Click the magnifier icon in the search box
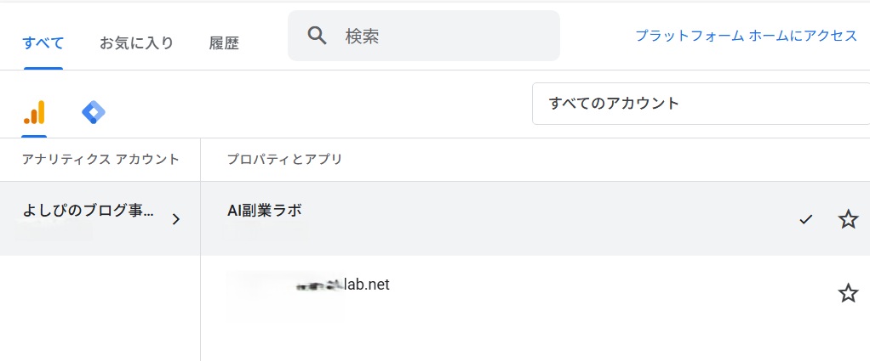Screen dimensions: 870x361 coord(318,36)
